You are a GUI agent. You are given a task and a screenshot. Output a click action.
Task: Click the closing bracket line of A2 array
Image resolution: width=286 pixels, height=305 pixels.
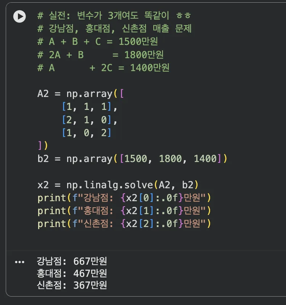click(43, 146)
